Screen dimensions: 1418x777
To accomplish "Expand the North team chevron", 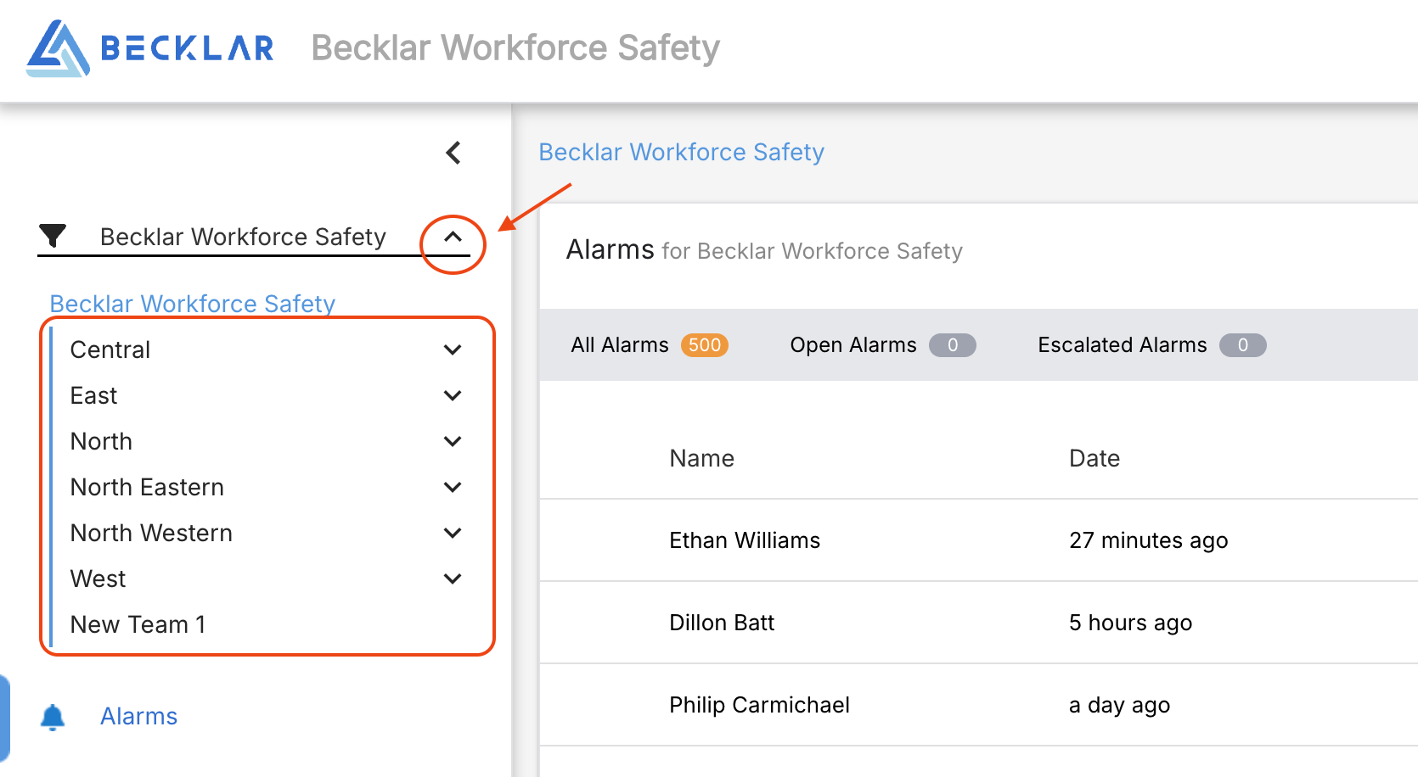I will pyautogui.click(x=453, y=441).
